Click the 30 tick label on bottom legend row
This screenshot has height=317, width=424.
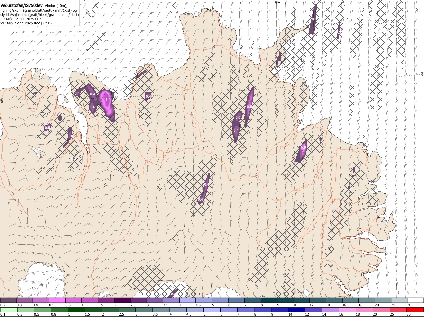[409, 315]
